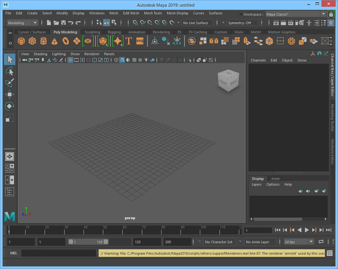Viewport: 338px width, 269px height.
Task: Click the time range slider bar
Action: click(87, 242)
